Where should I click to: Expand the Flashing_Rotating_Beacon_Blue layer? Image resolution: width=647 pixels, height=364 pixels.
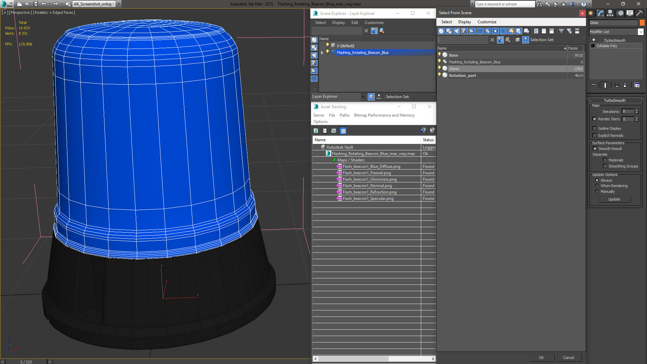tap(322, 53)
